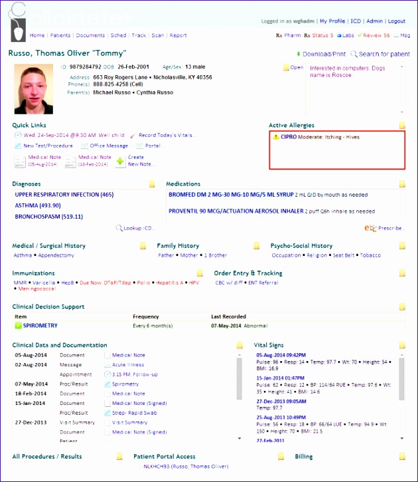Select the Record Today's Vitals link
The image size is (418, 482).
click(x=166, y=135)
